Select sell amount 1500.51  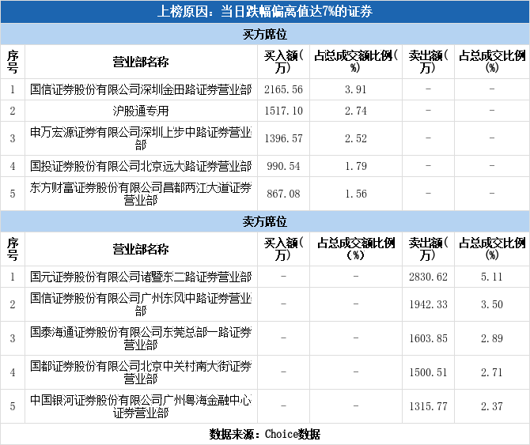(428, 372)
